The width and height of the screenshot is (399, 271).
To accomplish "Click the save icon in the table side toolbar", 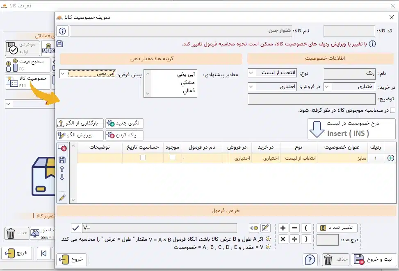I will [62, 160].
